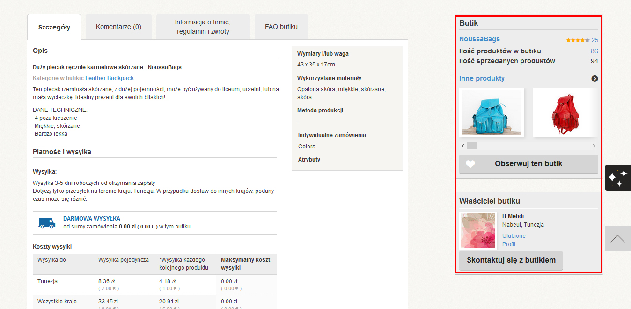This screenshot has width=631, height=309.
Task: Click the Płatność i wysyłka section heading
Action: [62, 152]
